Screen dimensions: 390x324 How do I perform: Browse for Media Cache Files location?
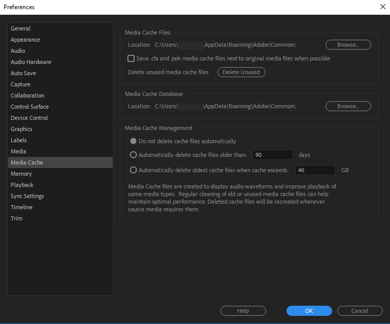click(348, 45)
